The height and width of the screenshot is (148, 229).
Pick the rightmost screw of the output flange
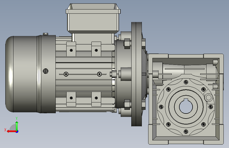(x=211, y=107)
